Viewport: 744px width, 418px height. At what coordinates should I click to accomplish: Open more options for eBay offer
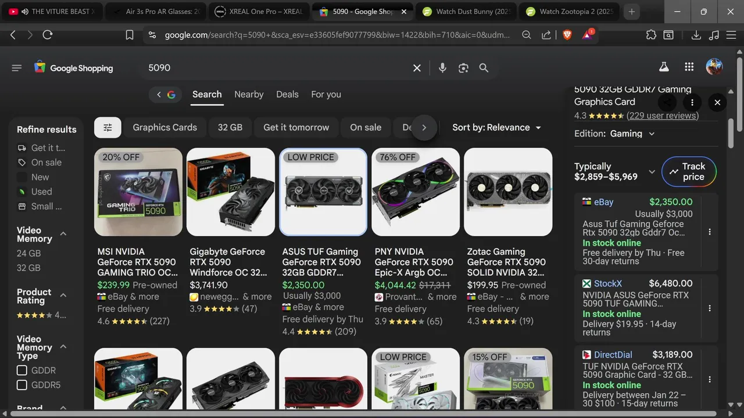(x=710, y=232)
